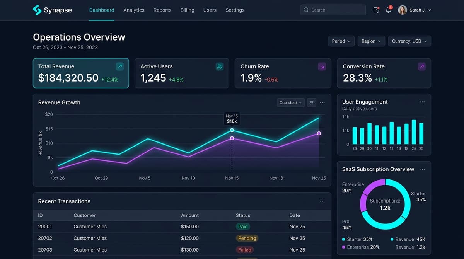
Task: Expand the Sarah J. account menu chevron
Action: [429, 10]
